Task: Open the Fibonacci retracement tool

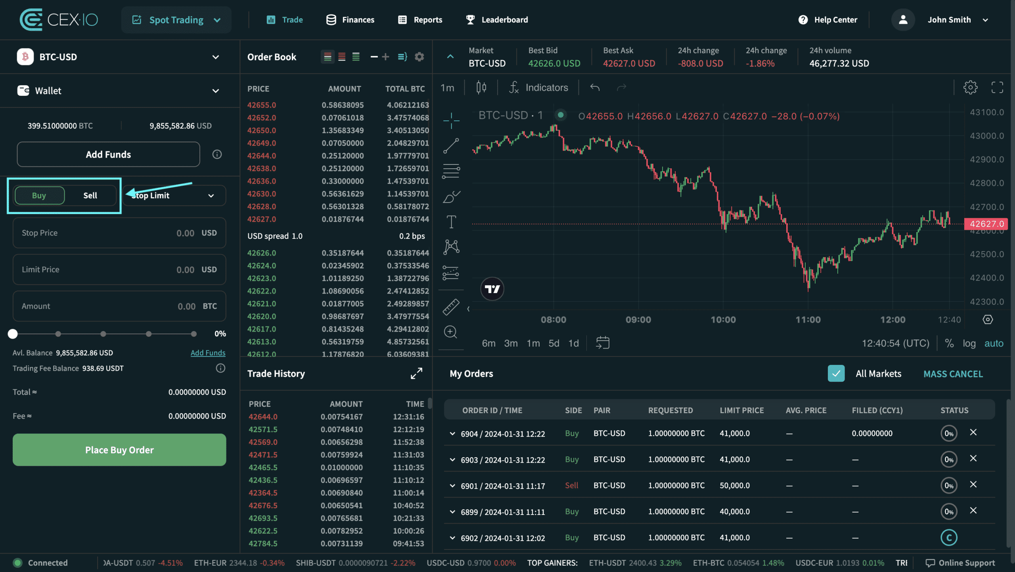Action: (451, 171)
